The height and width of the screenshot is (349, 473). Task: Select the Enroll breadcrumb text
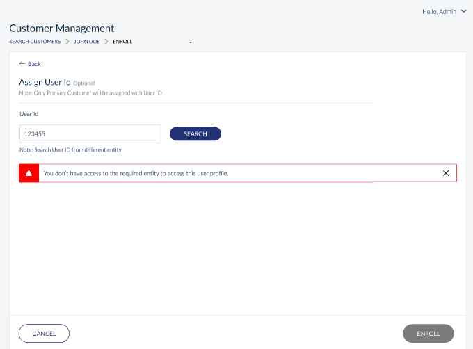(122, 42)
